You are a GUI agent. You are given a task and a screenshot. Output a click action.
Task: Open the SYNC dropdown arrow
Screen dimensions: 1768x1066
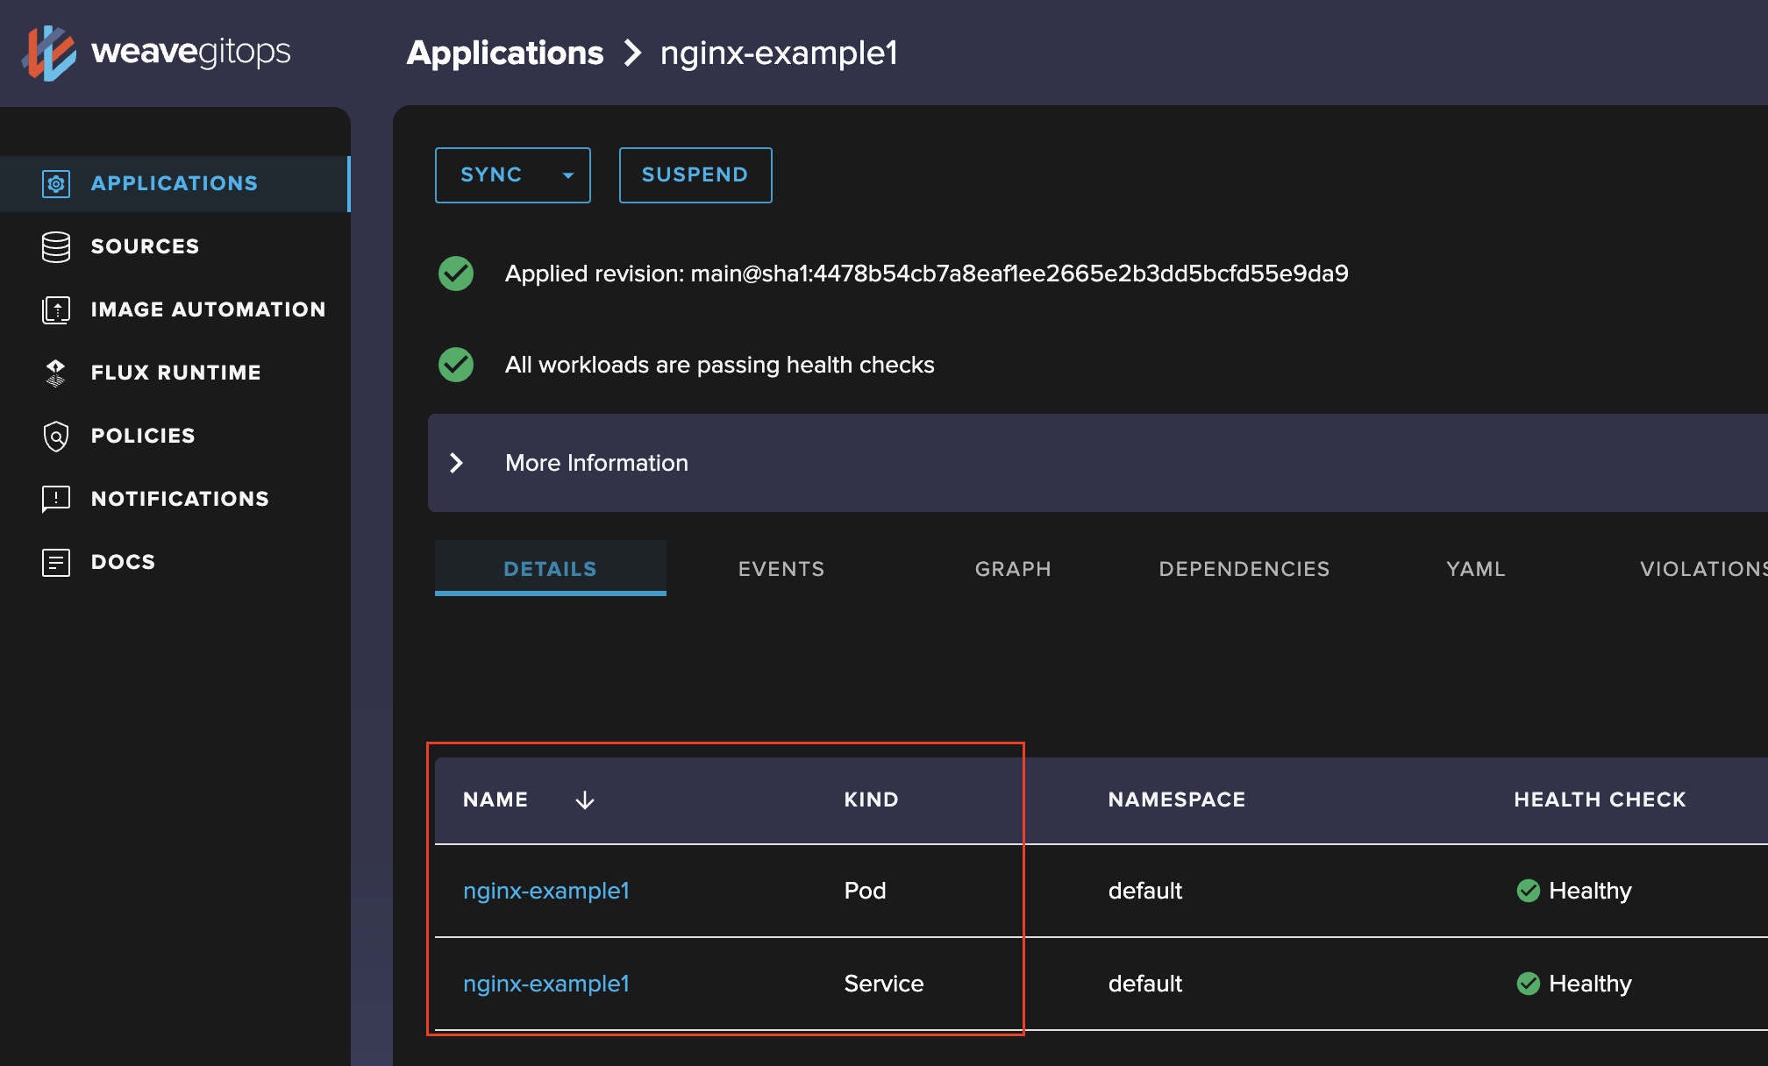pos(568,175)
